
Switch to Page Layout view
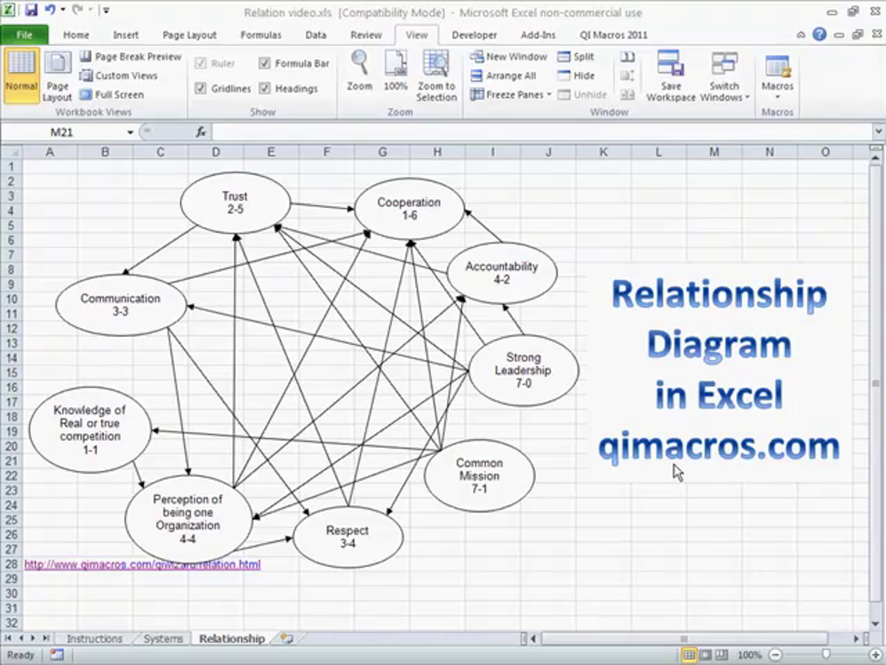[x=57, y=76]
